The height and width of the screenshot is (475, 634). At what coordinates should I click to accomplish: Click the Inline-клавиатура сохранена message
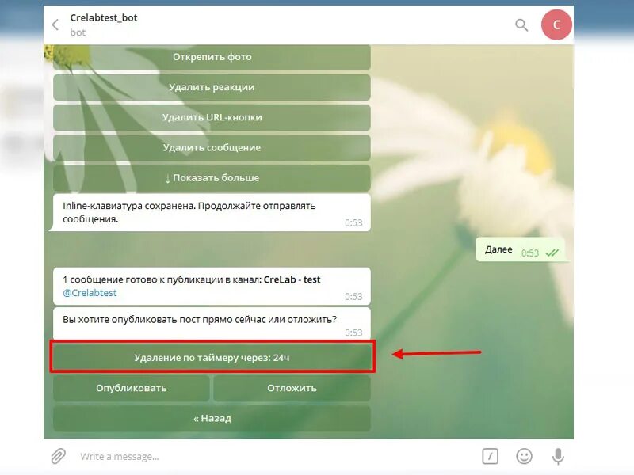[x=212, y=212]
